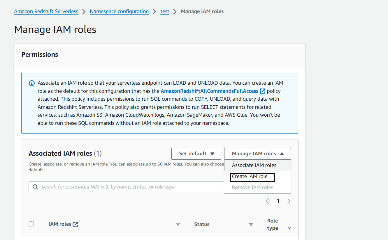This screenshot has height=240, width=388.
Task: Sort by the Status column arrow
Action: coord(251,224)
